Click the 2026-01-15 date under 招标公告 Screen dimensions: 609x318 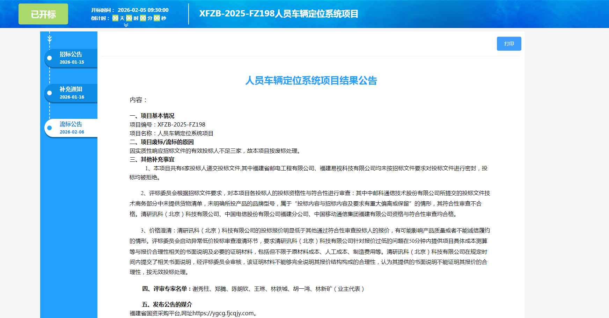(72, 62)
